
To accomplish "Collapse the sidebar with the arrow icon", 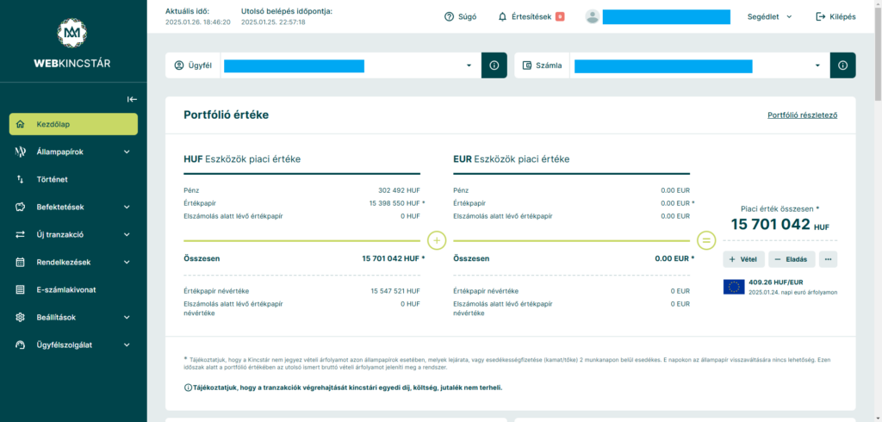I will pyautogui.click(x=132, y=99).
